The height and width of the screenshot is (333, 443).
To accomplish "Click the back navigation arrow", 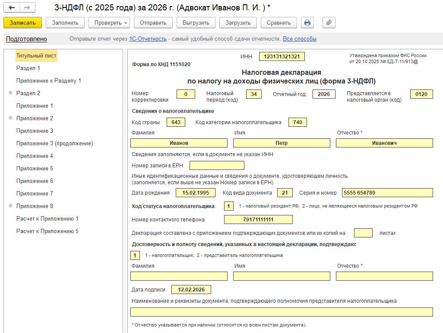I will 12,8.
